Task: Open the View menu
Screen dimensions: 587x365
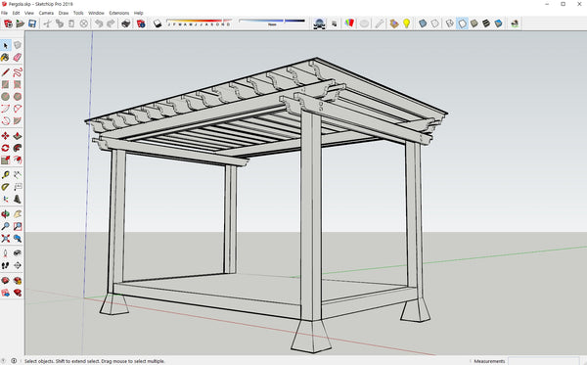Action: pyautogui.click(x=28, y=13)
